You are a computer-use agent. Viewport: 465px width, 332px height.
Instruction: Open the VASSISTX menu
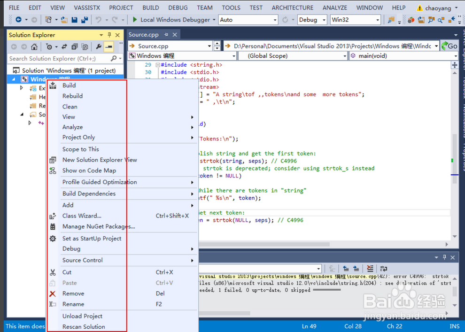tap(87, 8)
